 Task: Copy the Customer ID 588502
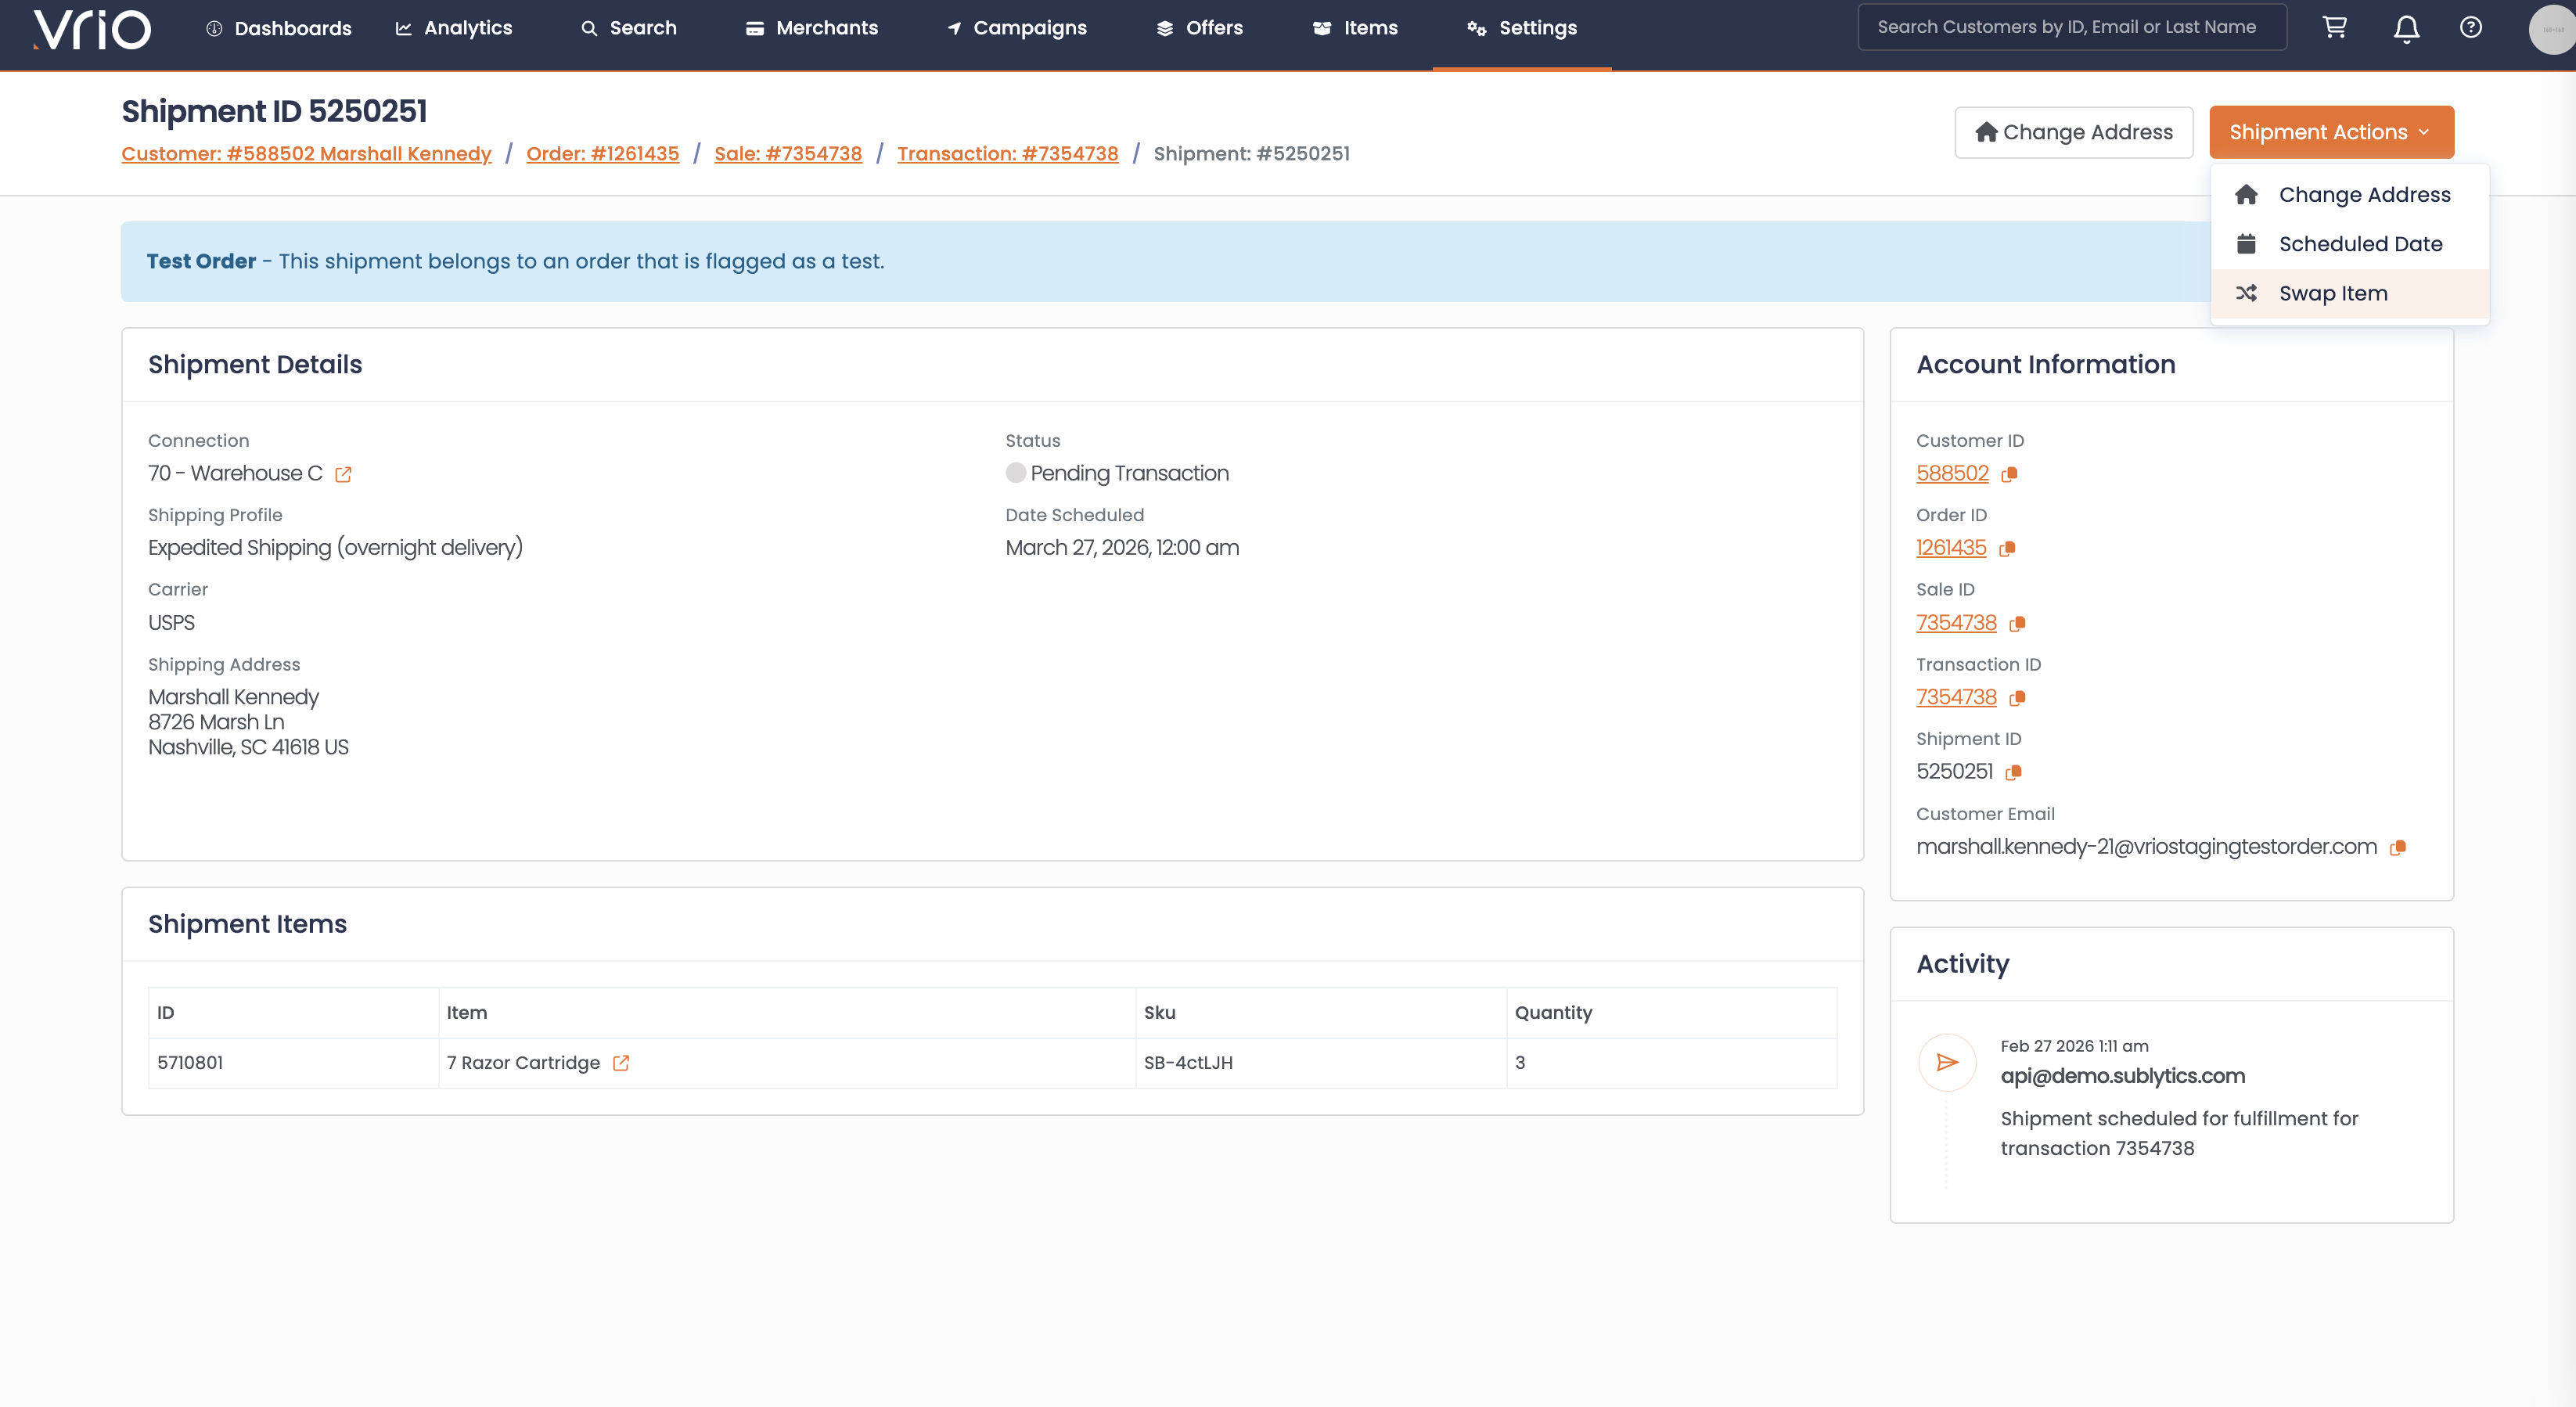pos(2009,474)
